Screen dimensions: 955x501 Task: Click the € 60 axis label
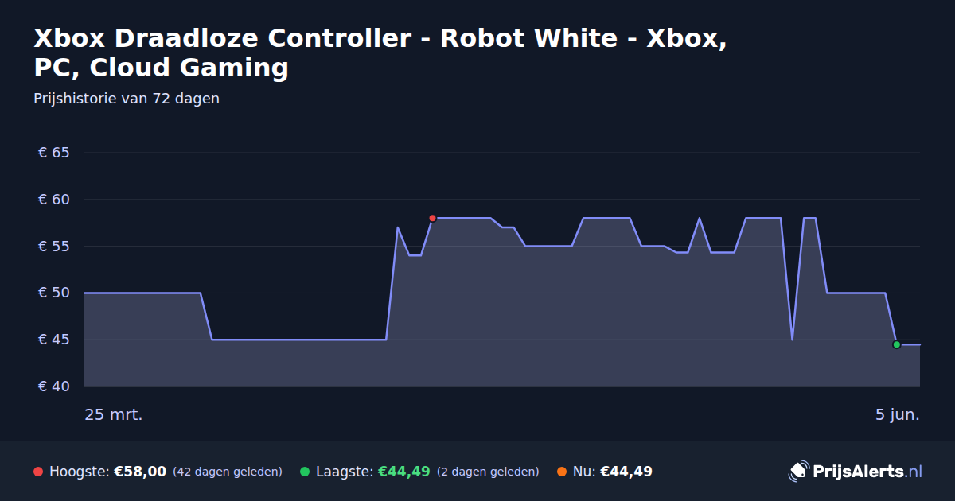coord(54,200)
